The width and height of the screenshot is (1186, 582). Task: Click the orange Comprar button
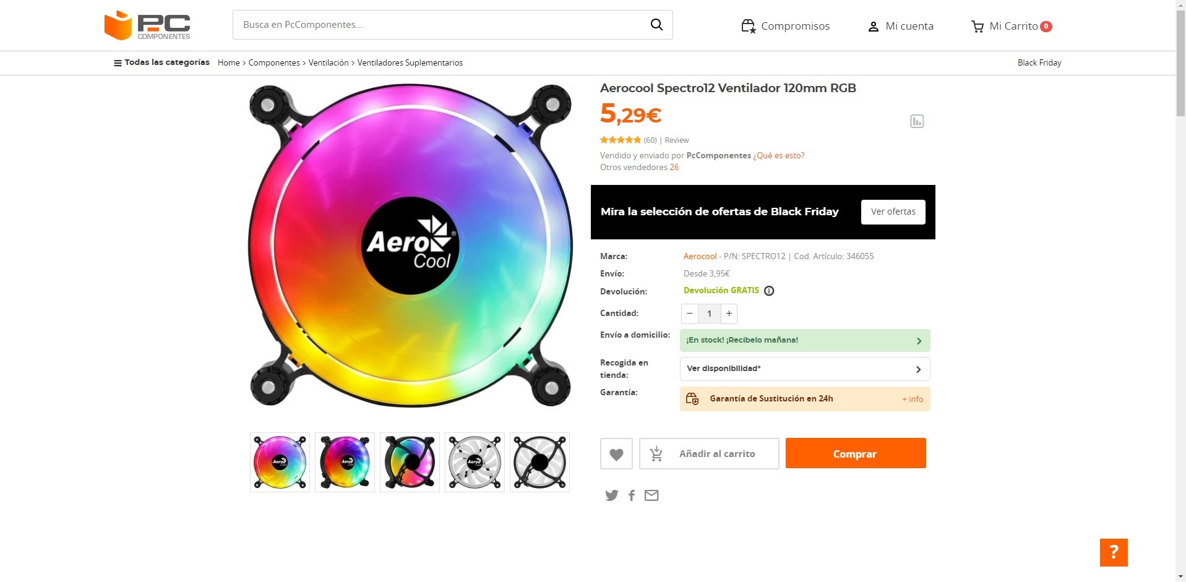coord(855,453)
